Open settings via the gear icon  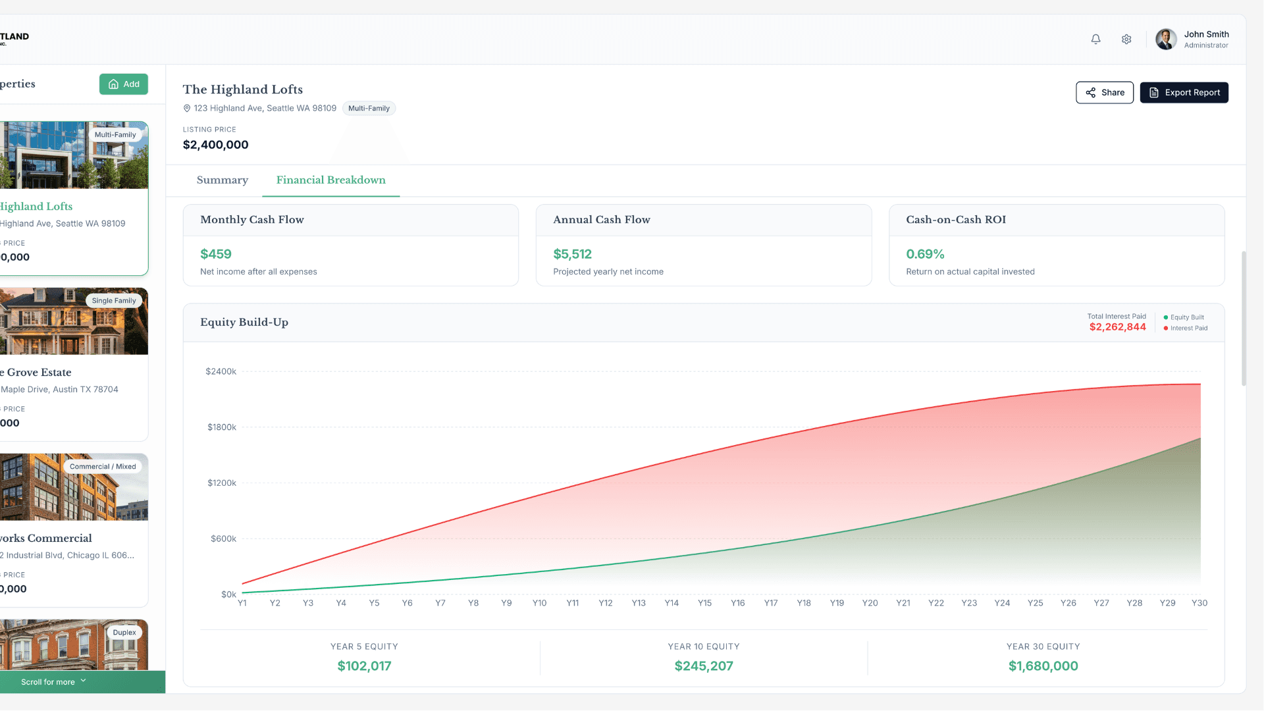pos(1126,39)
